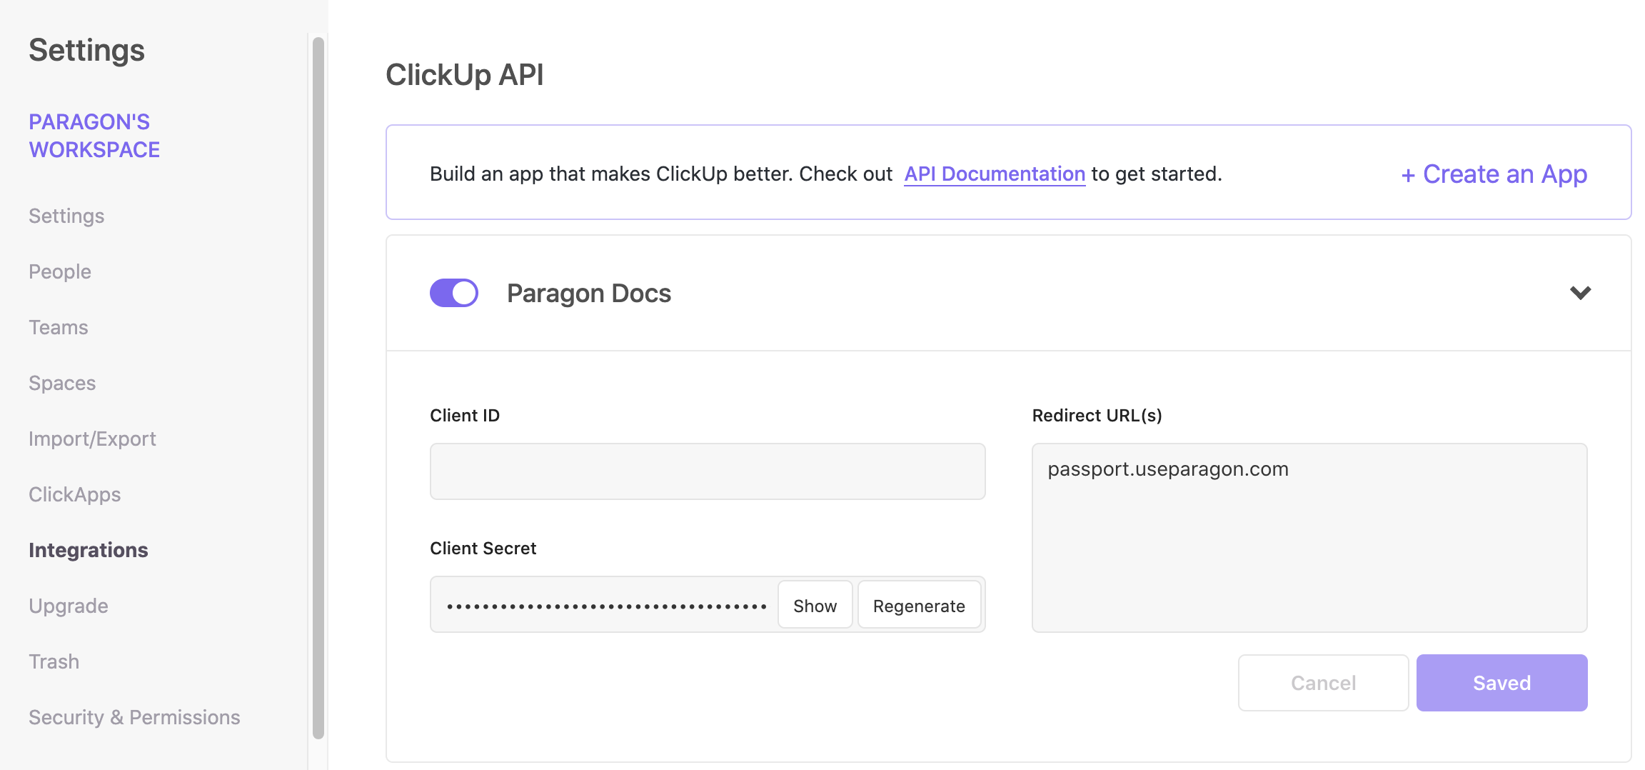The image size is (1645, 770).
Task: Click the Paragon's Workspace heading
Action: click(x=94, y=136)
